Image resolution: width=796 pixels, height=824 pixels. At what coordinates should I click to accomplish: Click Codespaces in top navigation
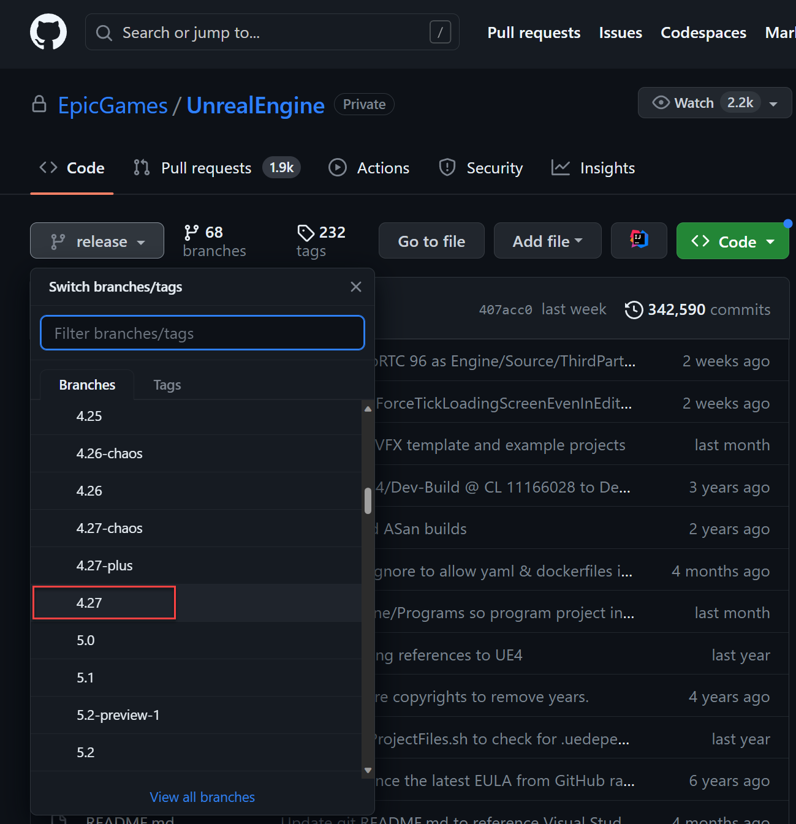click(x=703, y=32)
